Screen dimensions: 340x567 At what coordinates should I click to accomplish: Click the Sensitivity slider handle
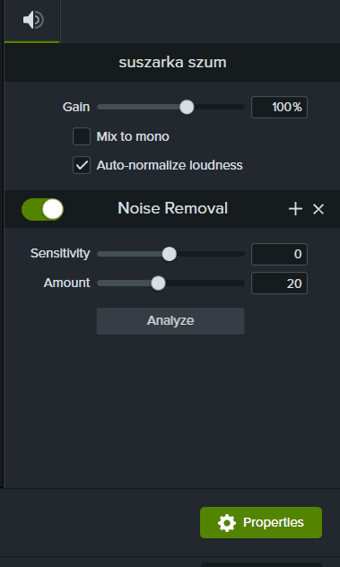[x=169, y=254]
